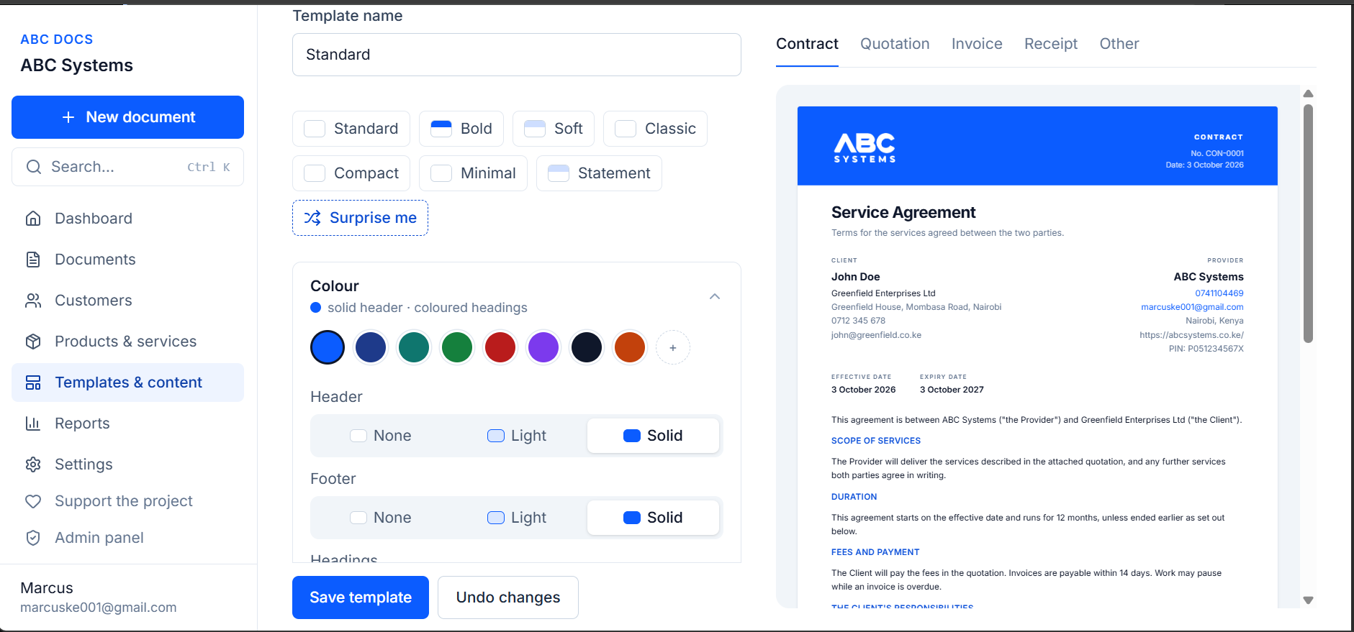Click the Dashboard home icon
This screenshot has width=1354, height=632.
click(33, 219)
